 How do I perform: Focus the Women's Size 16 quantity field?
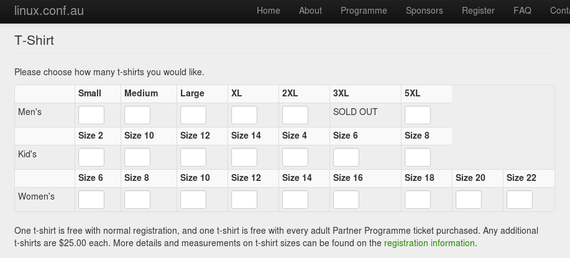(x=346, y=200)
